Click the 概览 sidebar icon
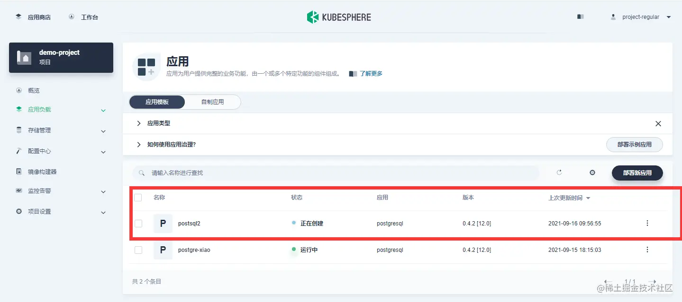This screenshot has height=302, width=682. [x=19, y=90]
